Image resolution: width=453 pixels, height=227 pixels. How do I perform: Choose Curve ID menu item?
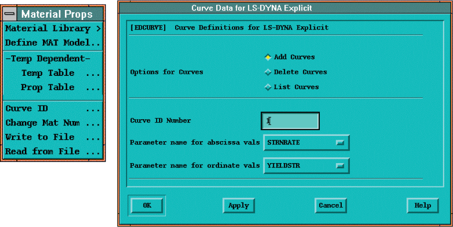53,109
